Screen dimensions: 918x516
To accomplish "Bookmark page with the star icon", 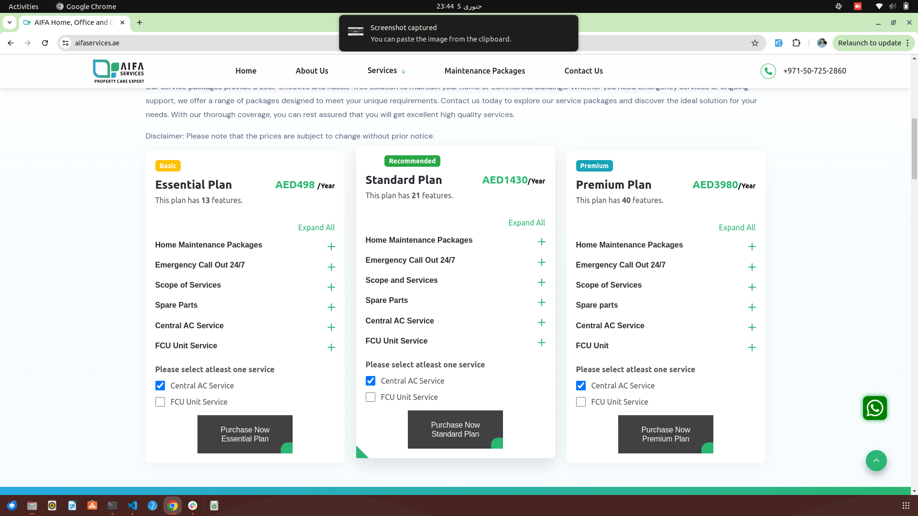I will [x=754, y=43].
